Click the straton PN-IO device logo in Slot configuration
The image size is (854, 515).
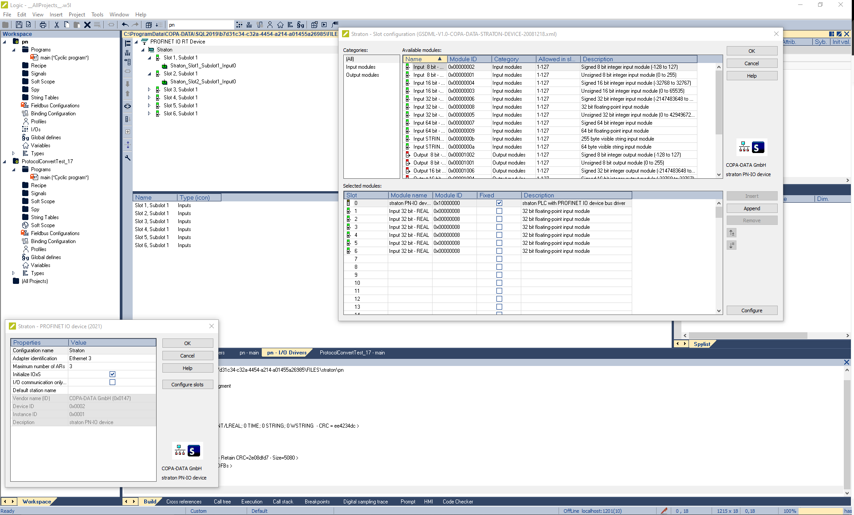pyautogui.click(x=752, y=147)
